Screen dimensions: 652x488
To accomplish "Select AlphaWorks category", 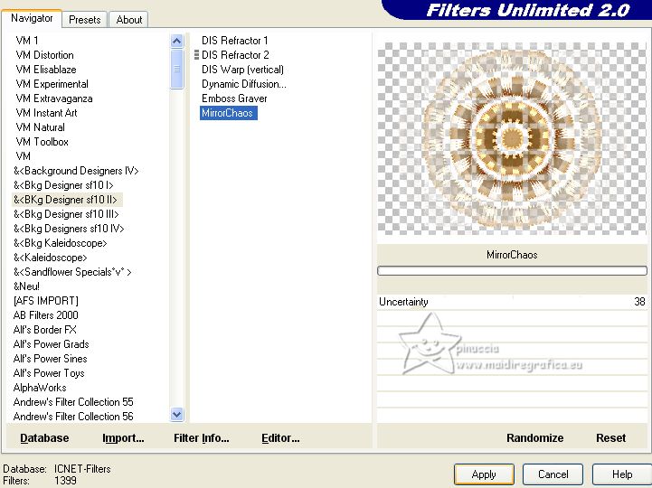I will point(40,388).
